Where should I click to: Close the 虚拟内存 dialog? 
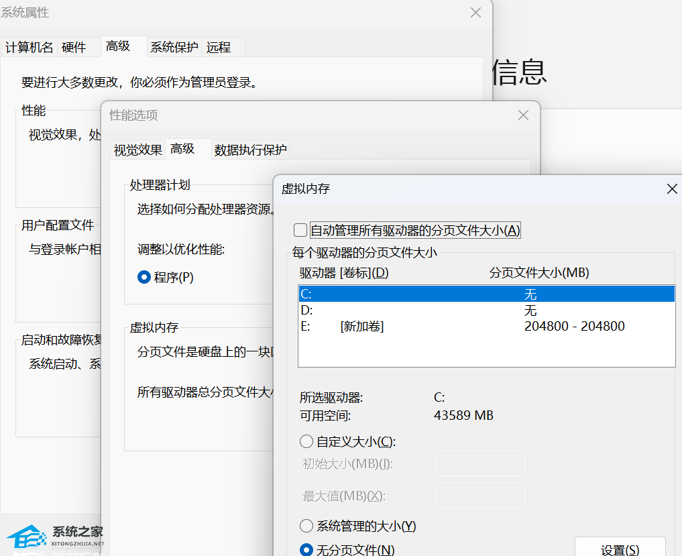pos(672,189)
